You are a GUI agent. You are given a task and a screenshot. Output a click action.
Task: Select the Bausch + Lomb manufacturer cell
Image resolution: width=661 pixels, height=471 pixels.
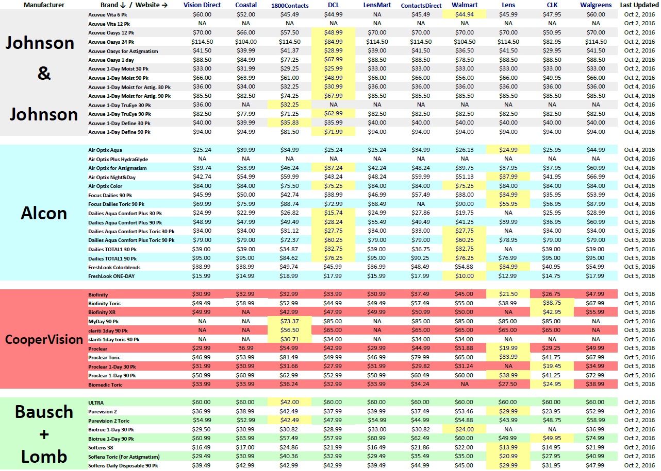44,433
